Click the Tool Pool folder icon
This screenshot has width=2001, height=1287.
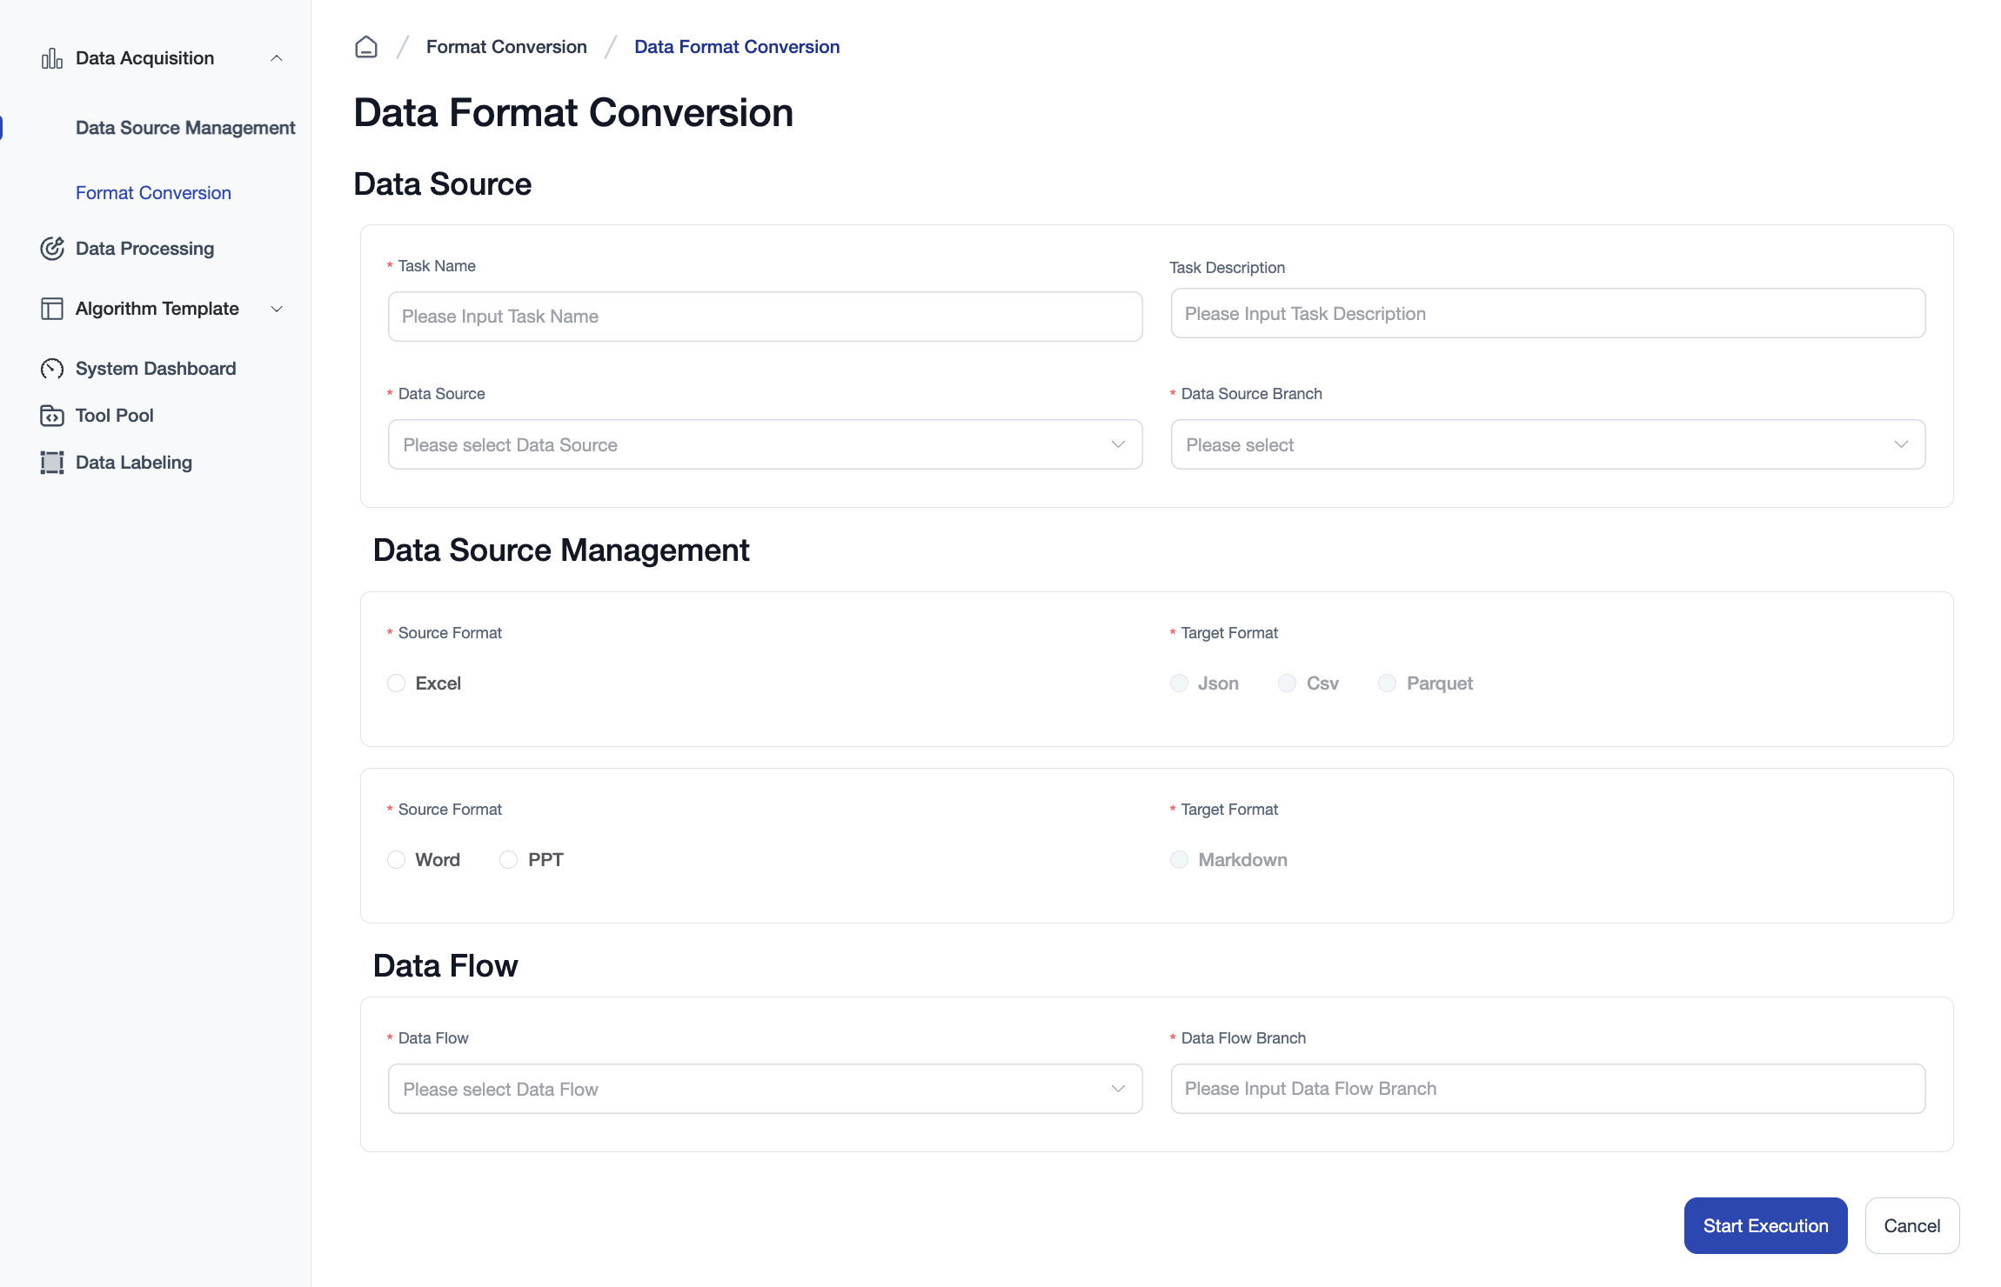(x=52, y=416)
